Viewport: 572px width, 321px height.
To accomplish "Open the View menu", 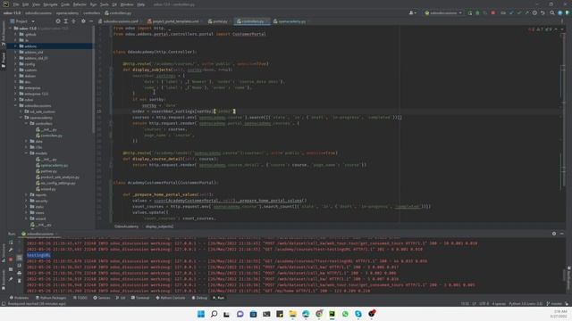I will tap(36, 4).
